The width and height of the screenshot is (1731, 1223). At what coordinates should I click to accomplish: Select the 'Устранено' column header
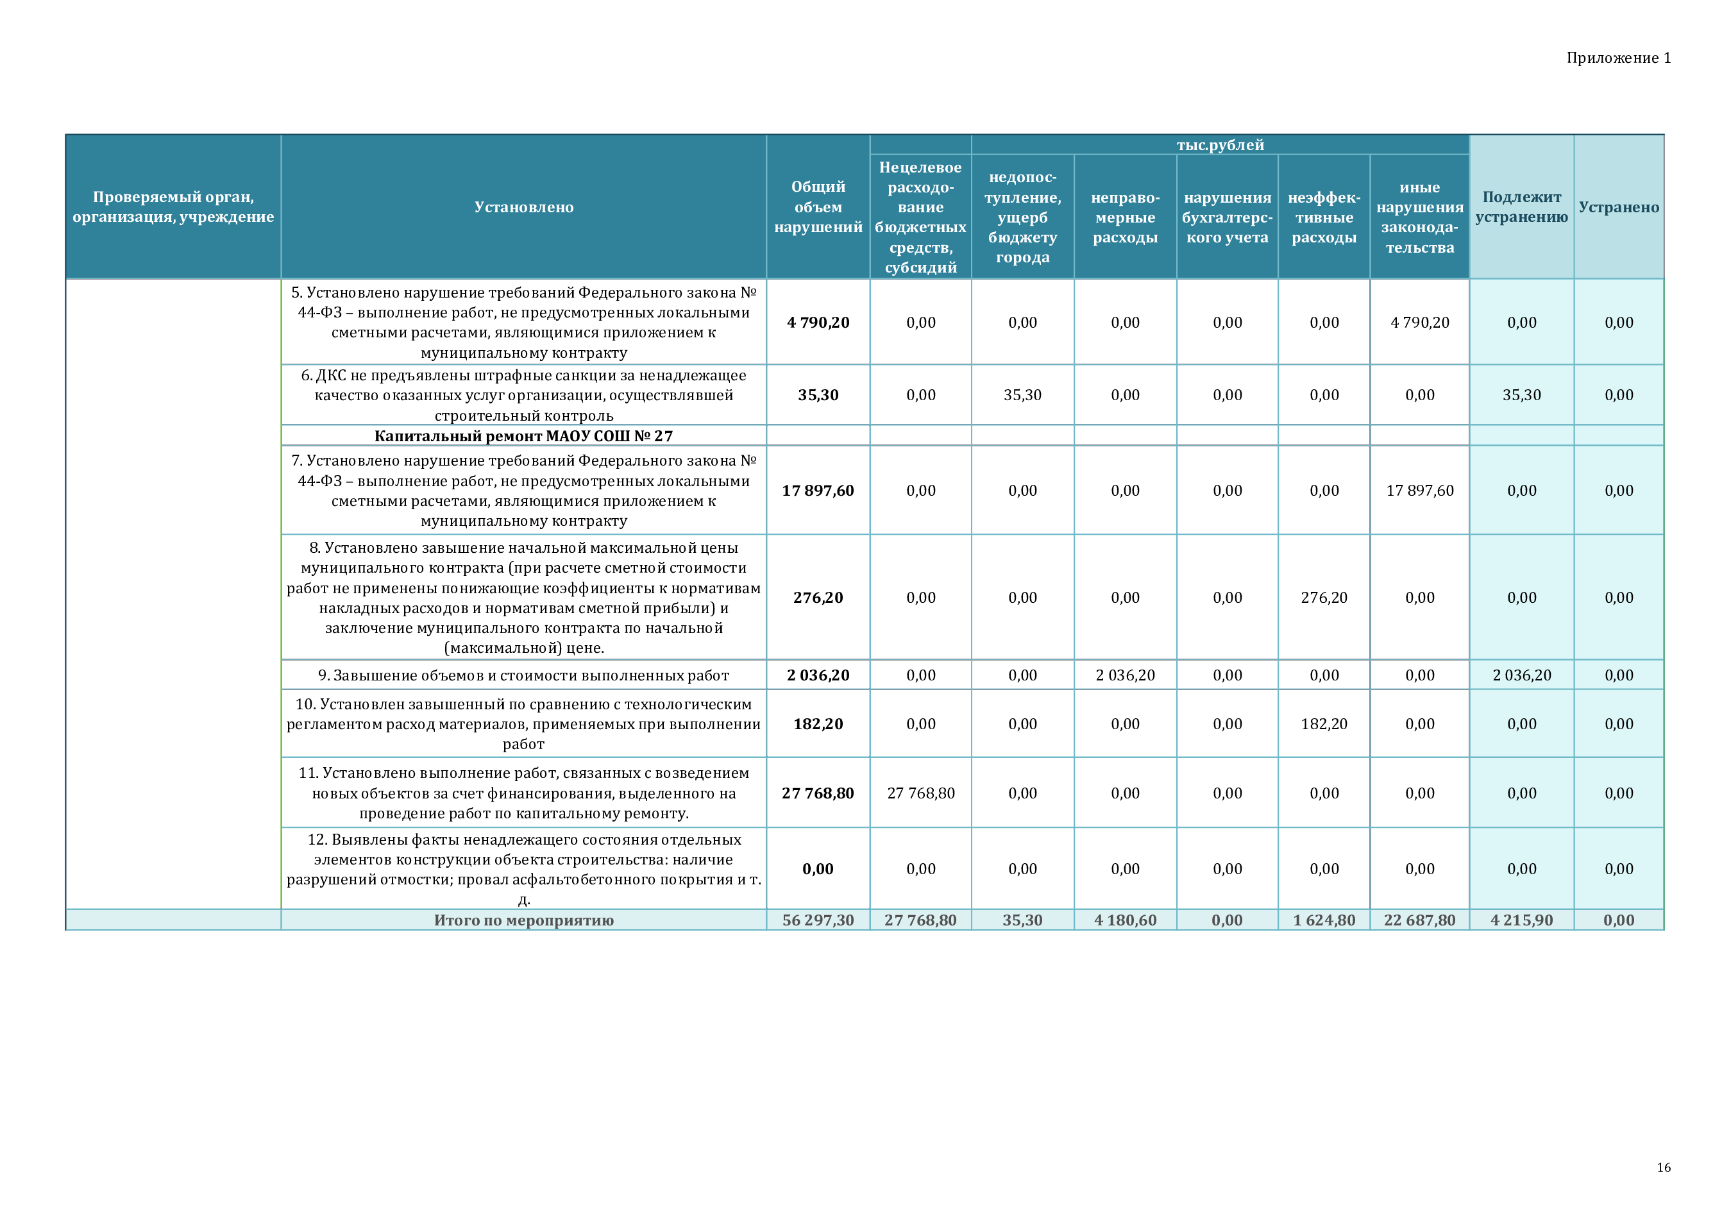click(1618, 207)
